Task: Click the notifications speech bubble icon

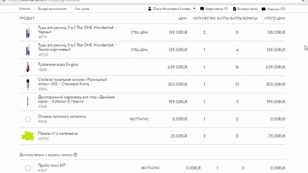Action: (x=202, y=9)
